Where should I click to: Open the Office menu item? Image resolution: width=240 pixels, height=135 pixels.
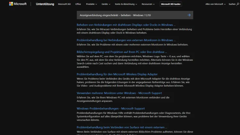pos(78,4)
